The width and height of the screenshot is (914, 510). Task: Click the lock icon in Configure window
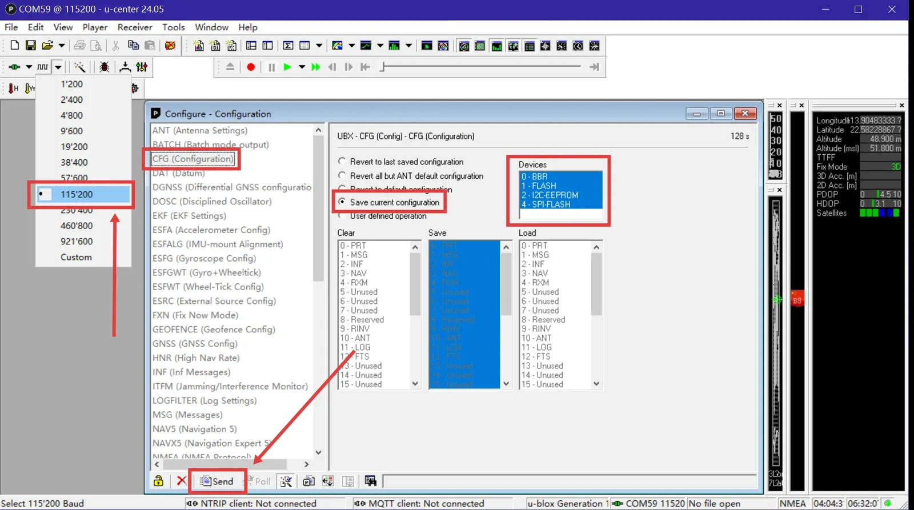pos(159,481)
